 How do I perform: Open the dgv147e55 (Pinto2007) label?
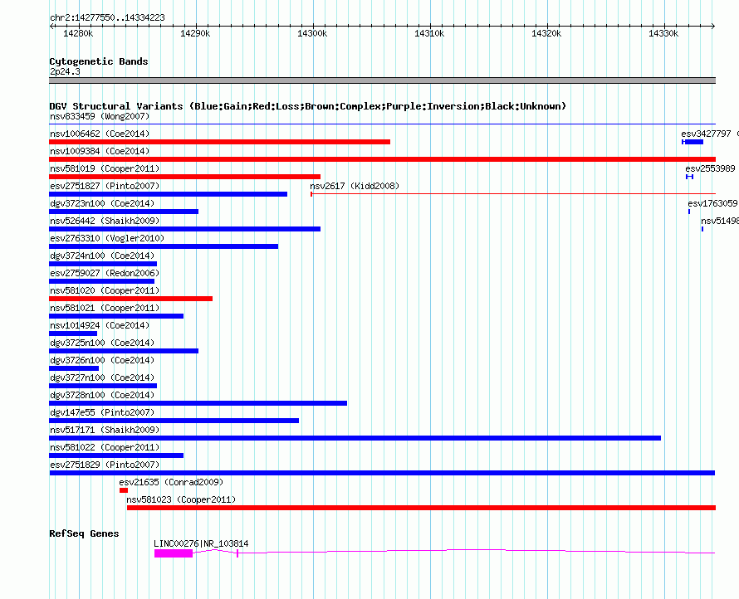pos(102,412)
